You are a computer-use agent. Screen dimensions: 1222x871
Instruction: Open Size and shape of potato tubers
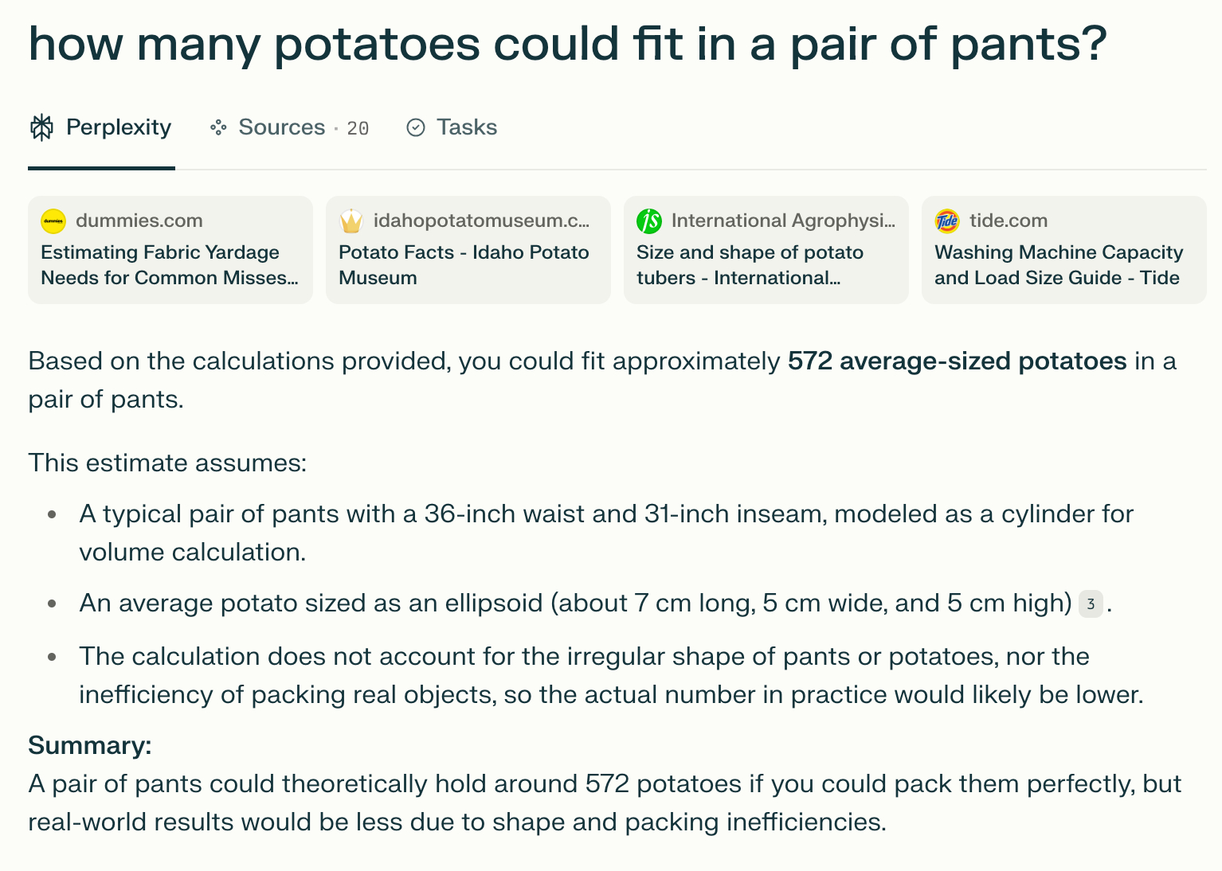[x=750, y=265]
